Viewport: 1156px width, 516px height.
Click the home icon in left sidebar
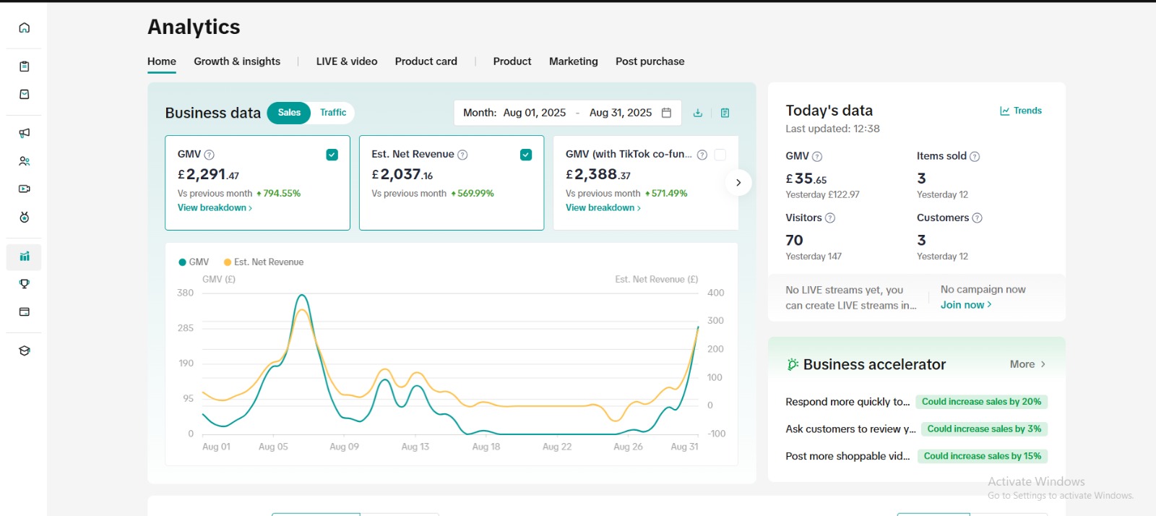pyautogui.click(x=25, y=28)
